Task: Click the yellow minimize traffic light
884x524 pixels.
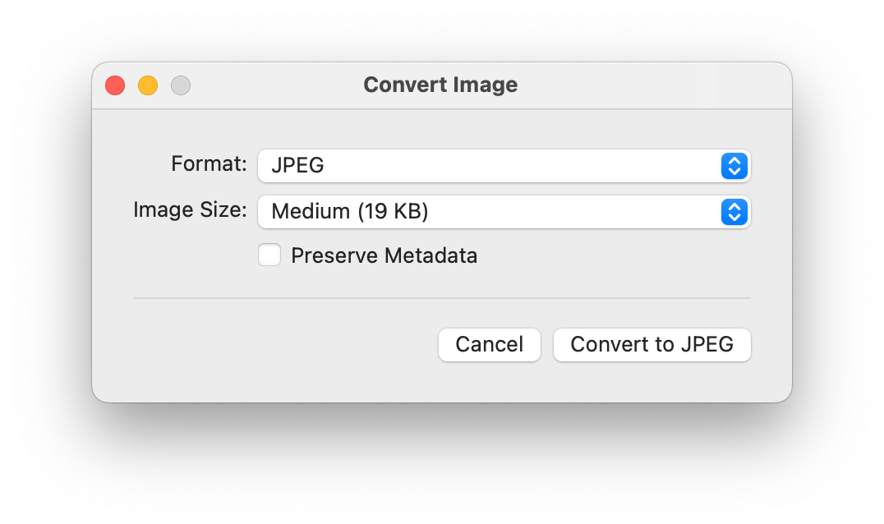Action: 148,85
